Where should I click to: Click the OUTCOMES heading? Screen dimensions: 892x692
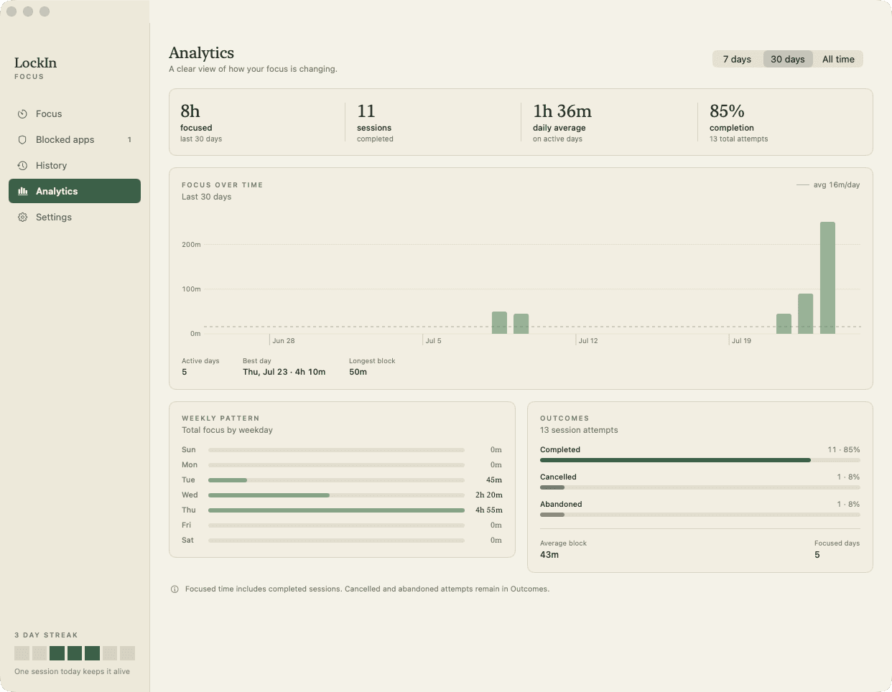pos(565,419)
